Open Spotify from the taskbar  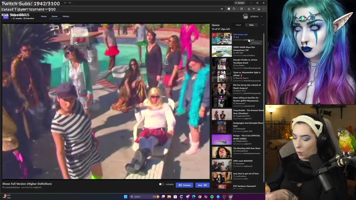(x=212, y=197)
